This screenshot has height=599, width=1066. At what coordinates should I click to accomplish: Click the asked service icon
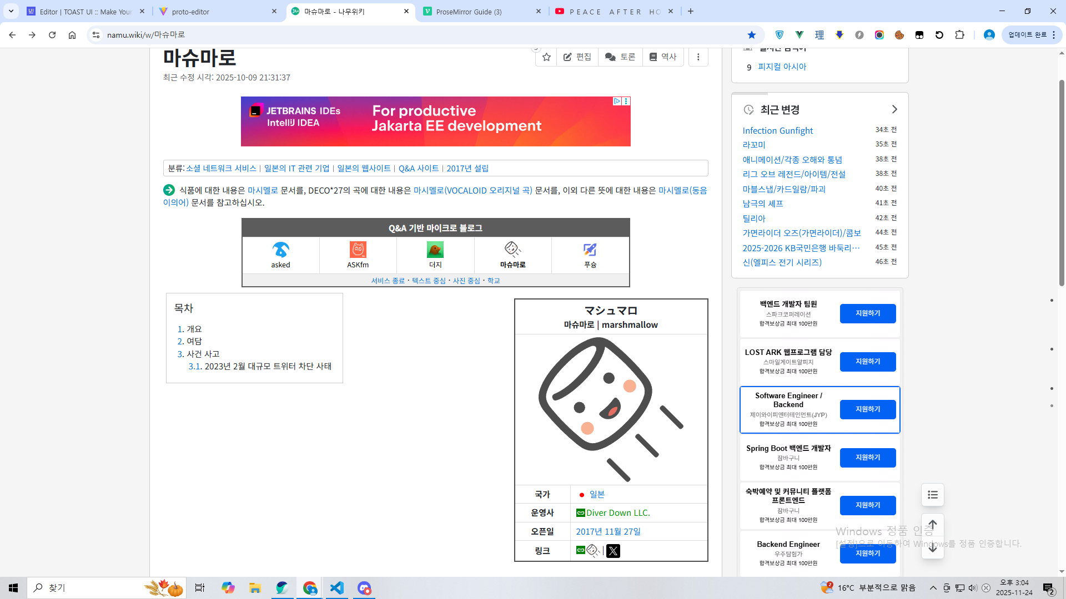[x=280, y=250]
